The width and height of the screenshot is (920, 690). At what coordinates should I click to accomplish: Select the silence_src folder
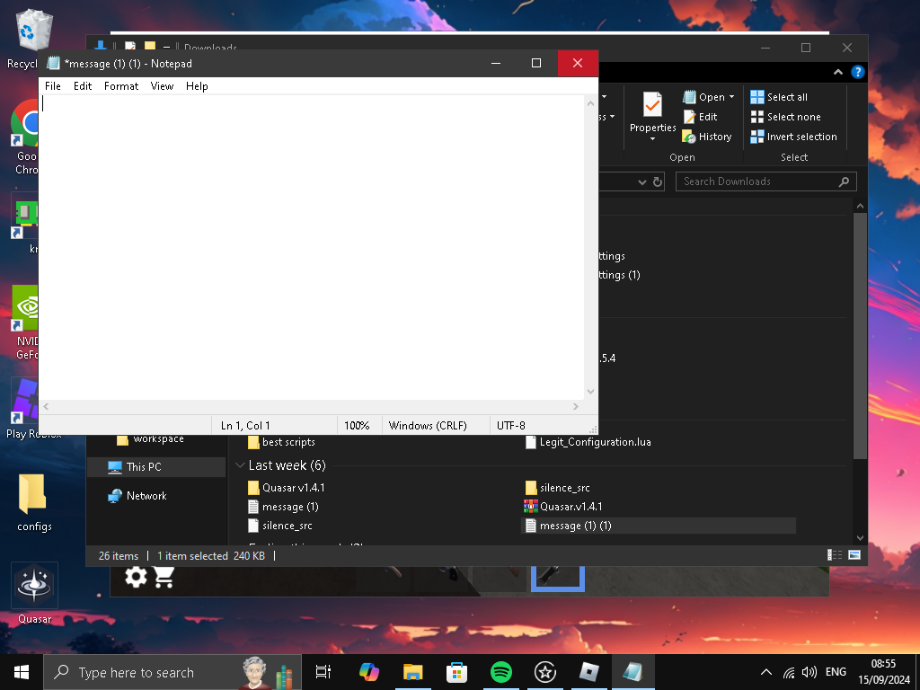coord(557,488)
